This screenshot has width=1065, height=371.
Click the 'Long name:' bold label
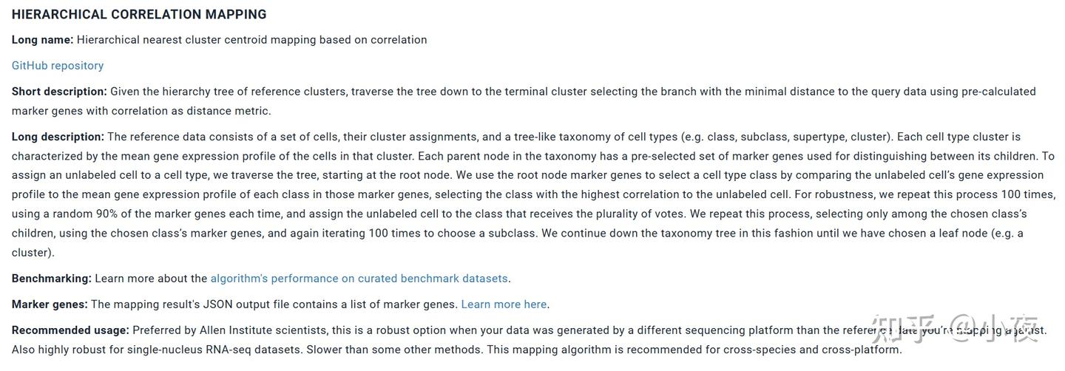(x=42, y=40)
